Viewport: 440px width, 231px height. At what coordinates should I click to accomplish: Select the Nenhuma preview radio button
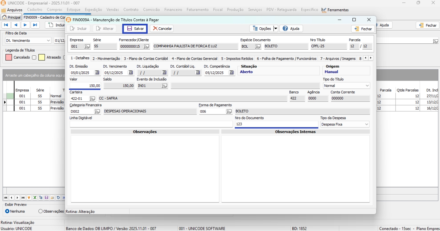7,211
